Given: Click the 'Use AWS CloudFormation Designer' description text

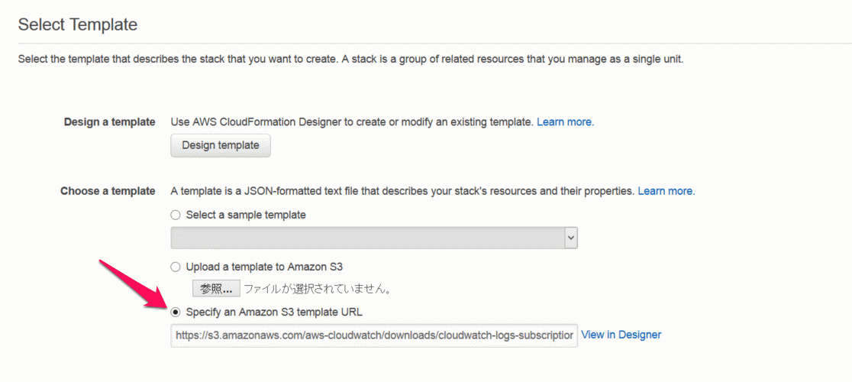Looking at the screenshot, I should click(x=352, y=122).
